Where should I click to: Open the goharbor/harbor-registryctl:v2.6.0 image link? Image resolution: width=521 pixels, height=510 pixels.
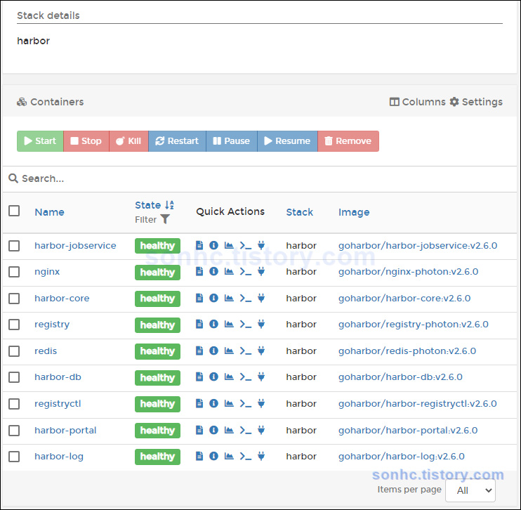point(417,404)
